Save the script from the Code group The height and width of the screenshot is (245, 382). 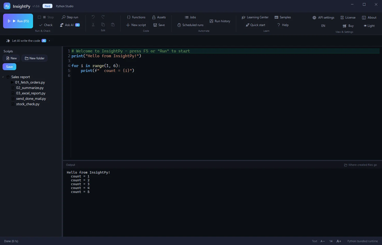tap(159, 25)
